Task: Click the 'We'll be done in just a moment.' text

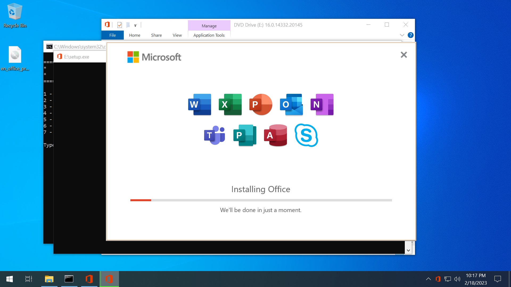Action: click(261, 210)
